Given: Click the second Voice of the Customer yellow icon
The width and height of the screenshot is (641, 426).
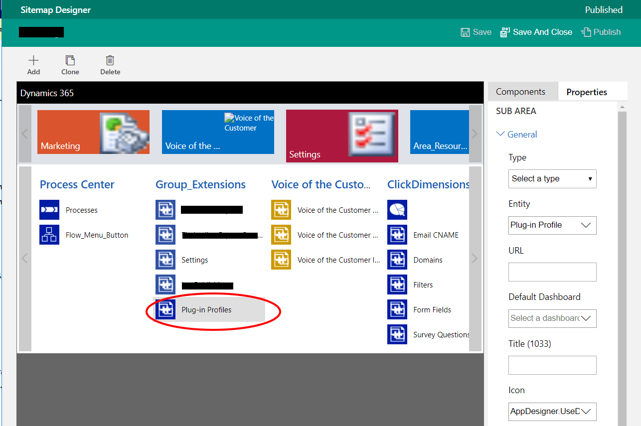Looking at the screenshot, I should click(281, 235).
